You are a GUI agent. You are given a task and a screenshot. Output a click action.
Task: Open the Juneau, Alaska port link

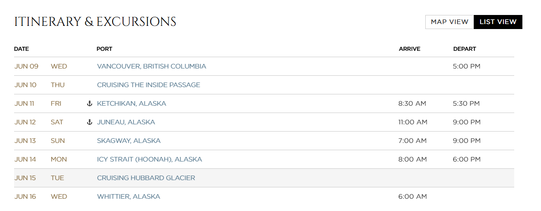click(x=126, y=122)
